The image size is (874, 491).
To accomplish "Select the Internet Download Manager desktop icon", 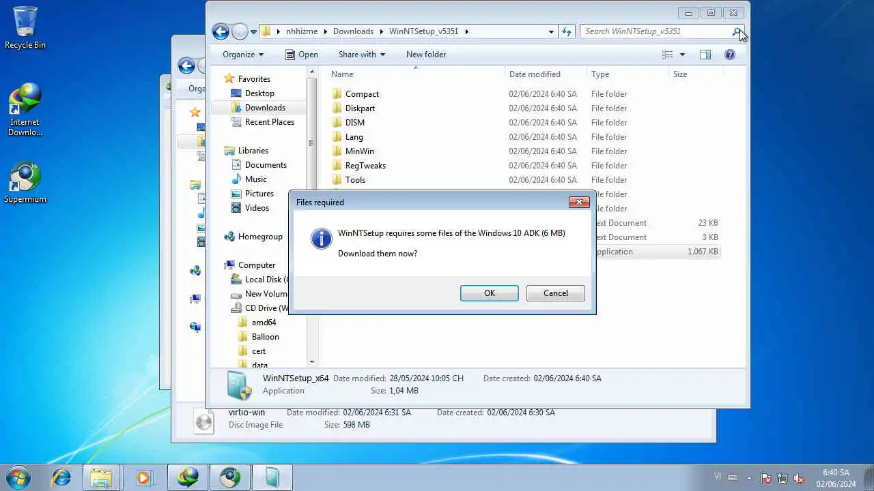I will coord(25,110).
